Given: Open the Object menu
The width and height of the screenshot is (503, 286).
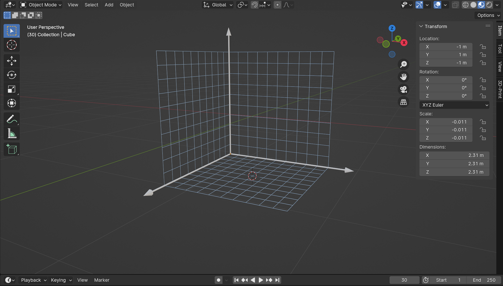Looking at the screenshot, I should click(127, 5).
